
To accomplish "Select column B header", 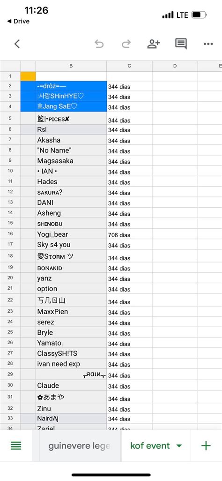I will point(71,66).
